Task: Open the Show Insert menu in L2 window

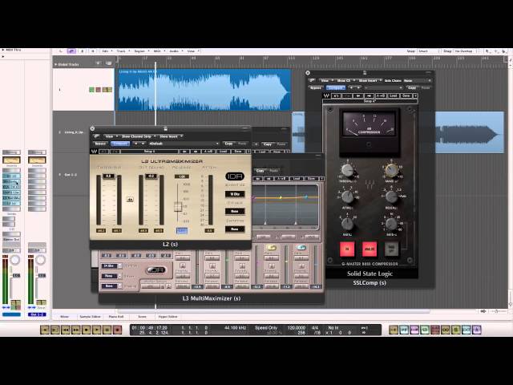Action: point(171,136)
